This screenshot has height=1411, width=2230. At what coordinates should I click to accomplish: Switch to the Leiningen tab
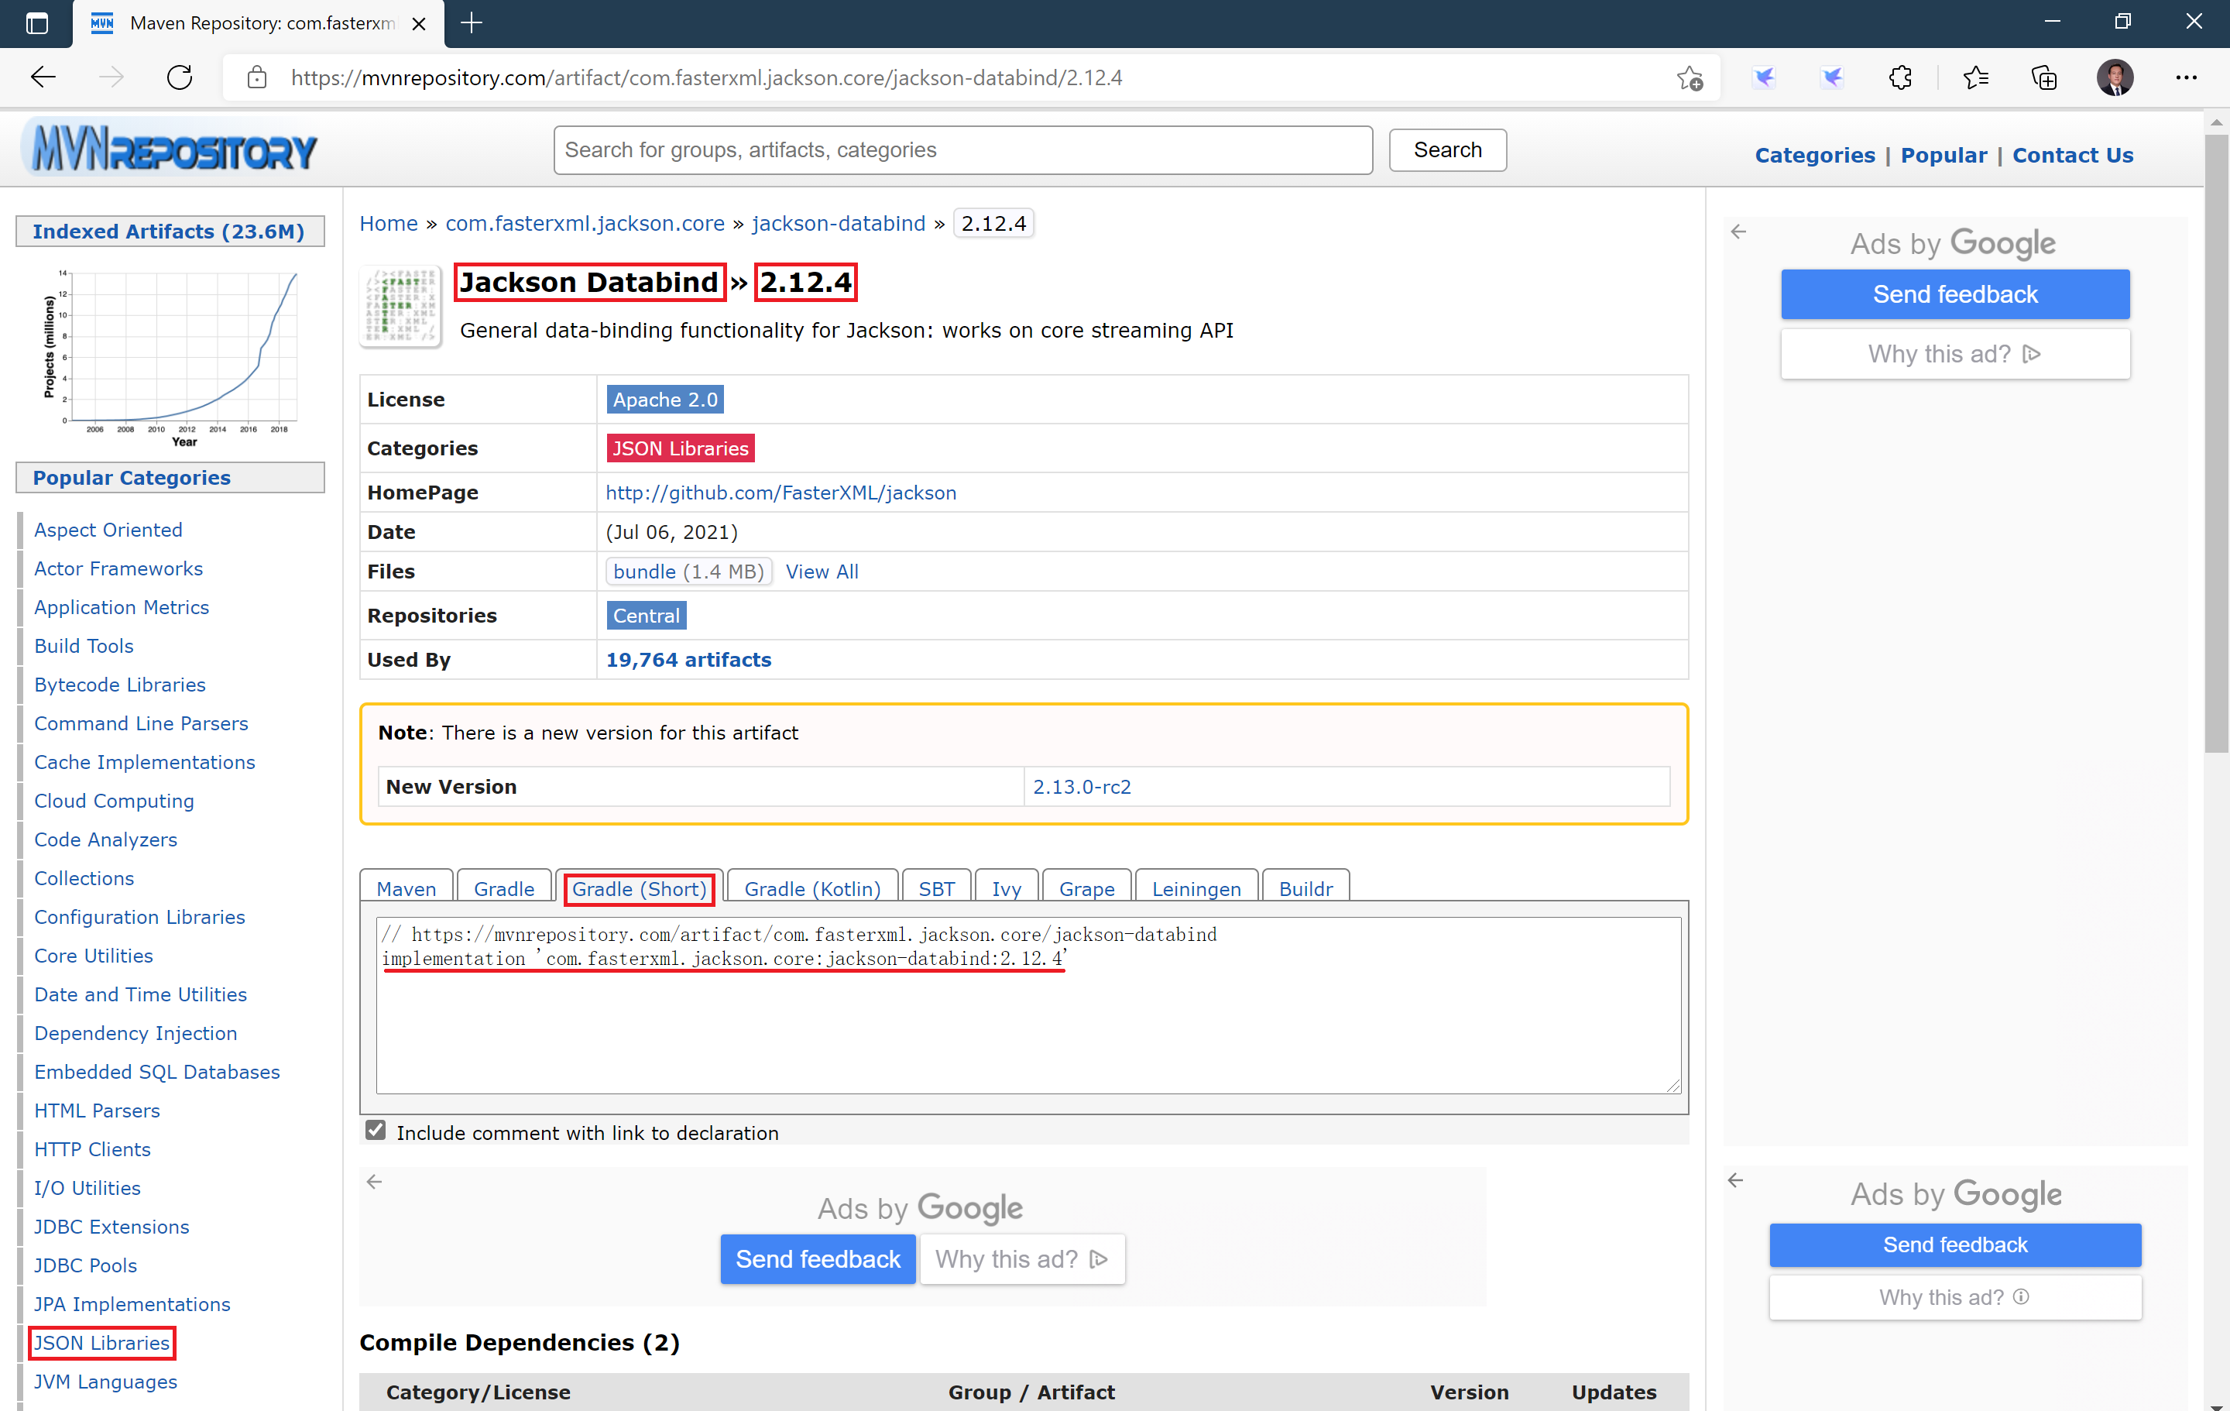point(1196,888)
